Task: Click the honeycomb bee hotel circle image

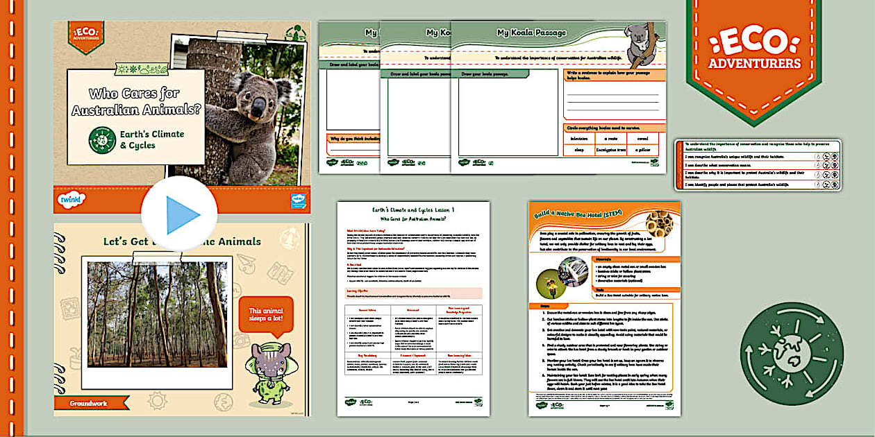Action: pyautogui.click(x=658, y=224)
